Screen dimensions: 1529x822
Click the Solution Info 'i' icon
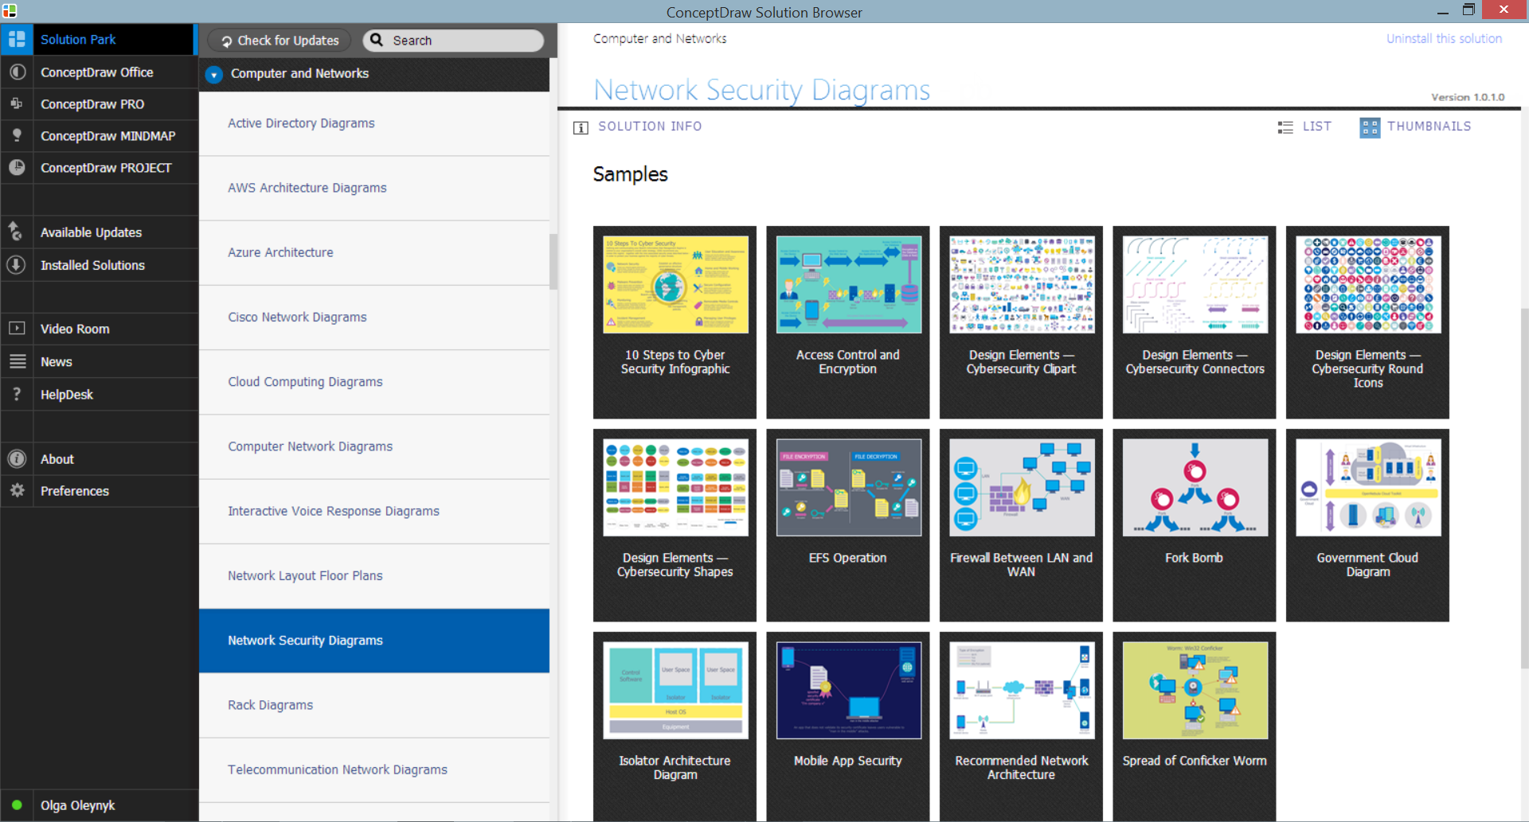(581, 127)
